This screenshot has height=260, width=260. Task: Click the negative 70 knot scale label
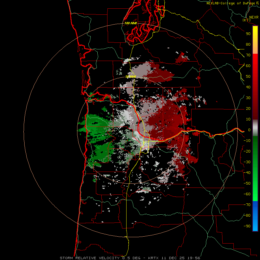247,205
